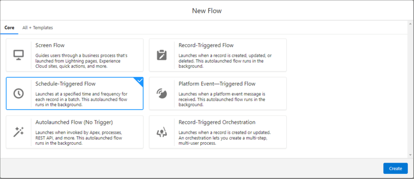The image size is (414, 179).
Task: Click the New Flow dialog heading
Action: click(x=207, y=11)
